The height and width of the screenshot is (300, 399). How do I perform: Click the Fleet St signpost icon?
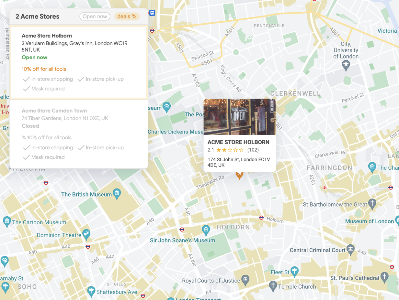[x=294, y=272]
